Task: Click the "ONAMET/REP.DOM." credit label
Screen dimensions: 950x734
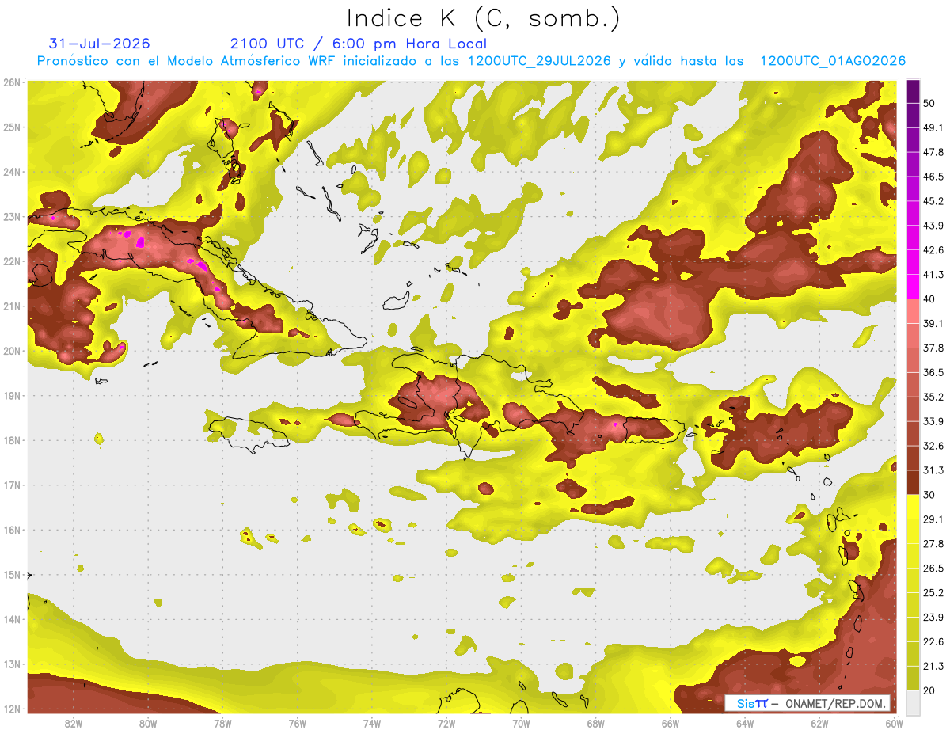Action: click(x=835, y=703)
